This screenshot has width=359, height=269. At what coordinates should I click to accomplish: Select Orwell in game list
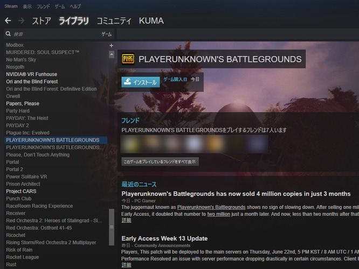coord(13,96)
